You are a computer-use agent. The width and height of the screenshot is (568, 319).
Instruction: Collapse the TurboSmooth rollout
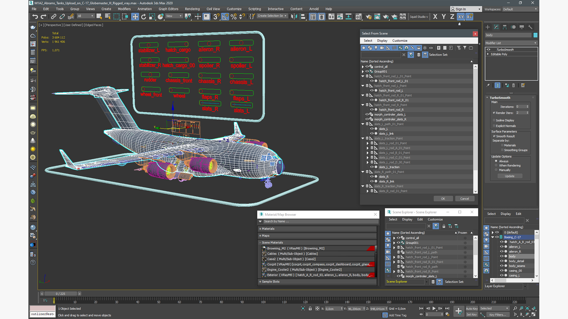(x=487, y=97)
